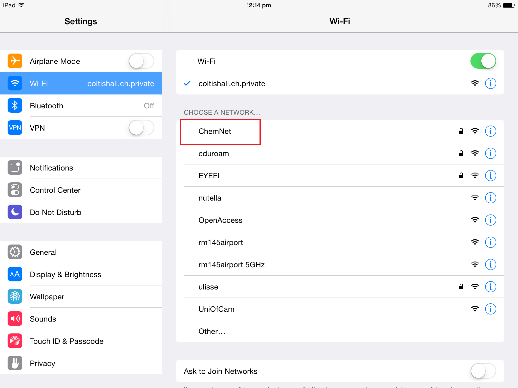This screenshot has width=518, height=388.
Task: Open Privacy settings
Action: click(x=81, y=363)
